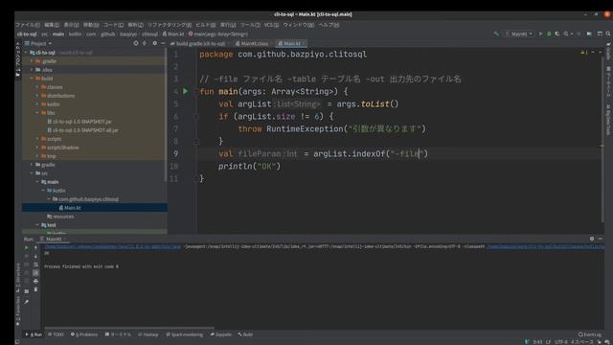Open the Build tool window

245,334
